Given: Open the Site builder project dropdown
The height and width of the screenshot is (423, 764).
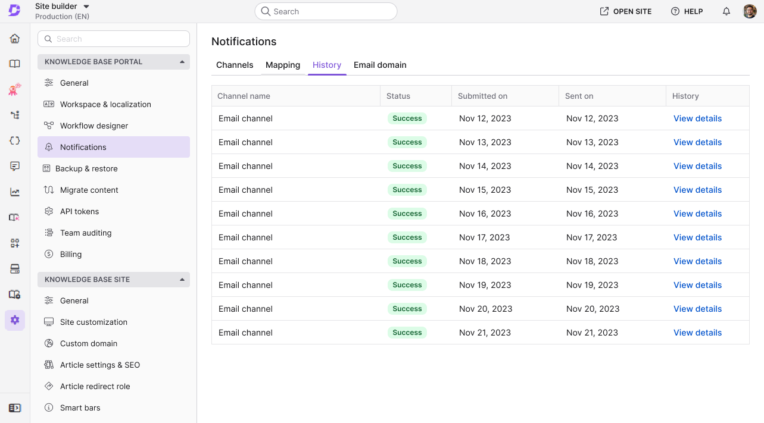Looking at the screenshot, I should tap(63, 7).
